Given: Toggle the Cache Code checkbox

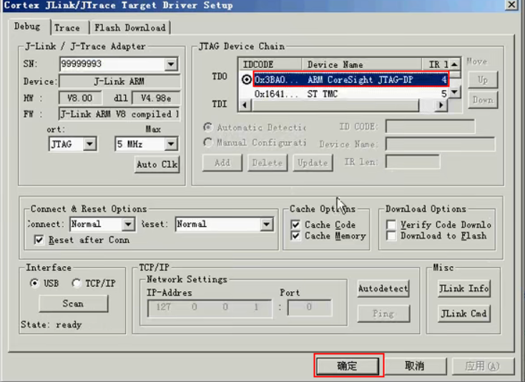Looking at the screenshot, I should tap(295, 225).
